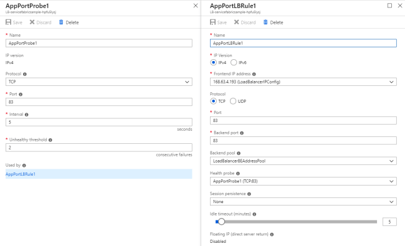Show info for Session persistence

click(x=249, y=194)
